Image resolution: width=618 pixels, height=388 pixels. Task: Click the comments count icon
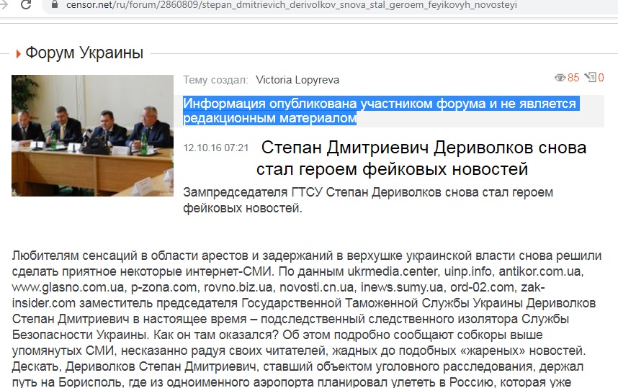coord(590,78)
